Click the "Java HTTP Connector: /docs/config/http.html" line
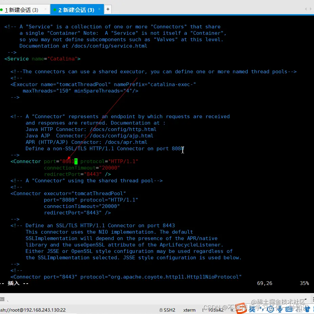 click(91, 129)
